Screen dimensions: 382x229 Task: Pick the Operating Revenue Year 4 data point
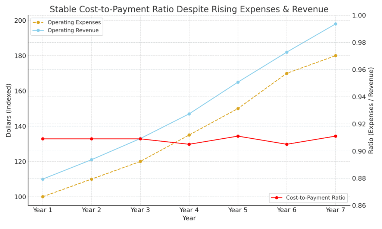tap(189, 114)
